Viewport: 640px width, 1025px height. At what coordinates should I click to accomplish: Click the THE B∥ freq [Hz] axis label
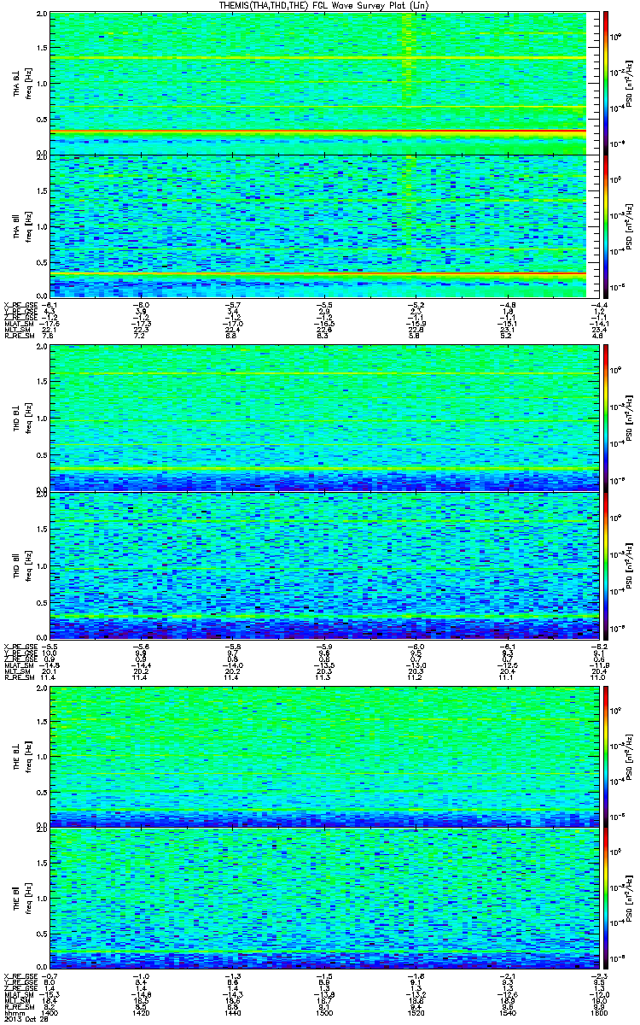pos(21,899)
